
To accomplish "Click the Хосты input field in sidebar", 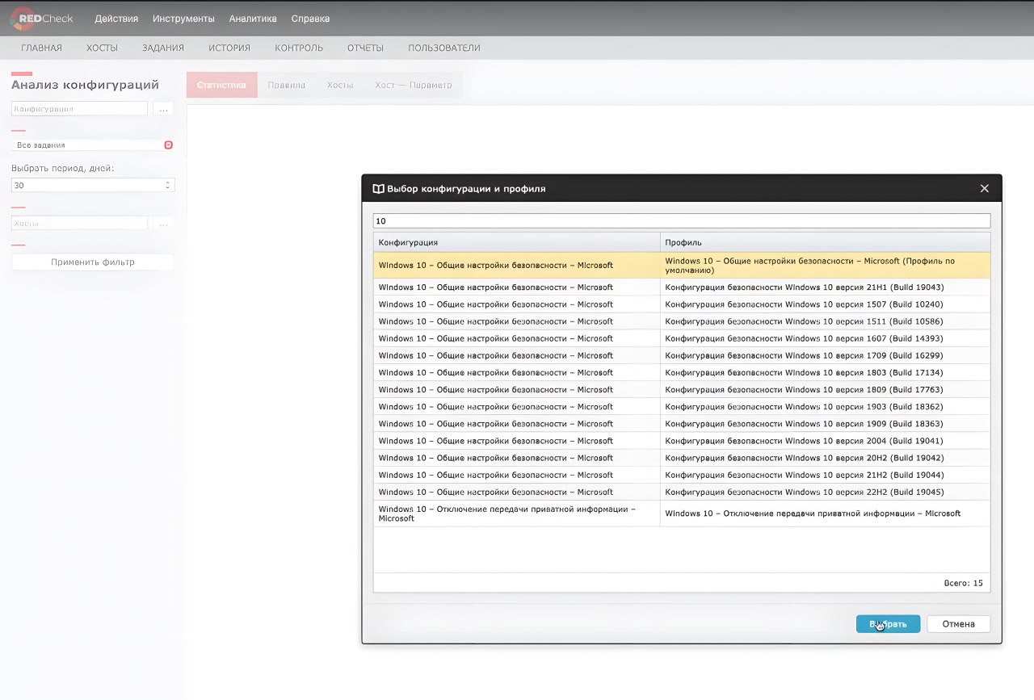I will coord(79,223).
